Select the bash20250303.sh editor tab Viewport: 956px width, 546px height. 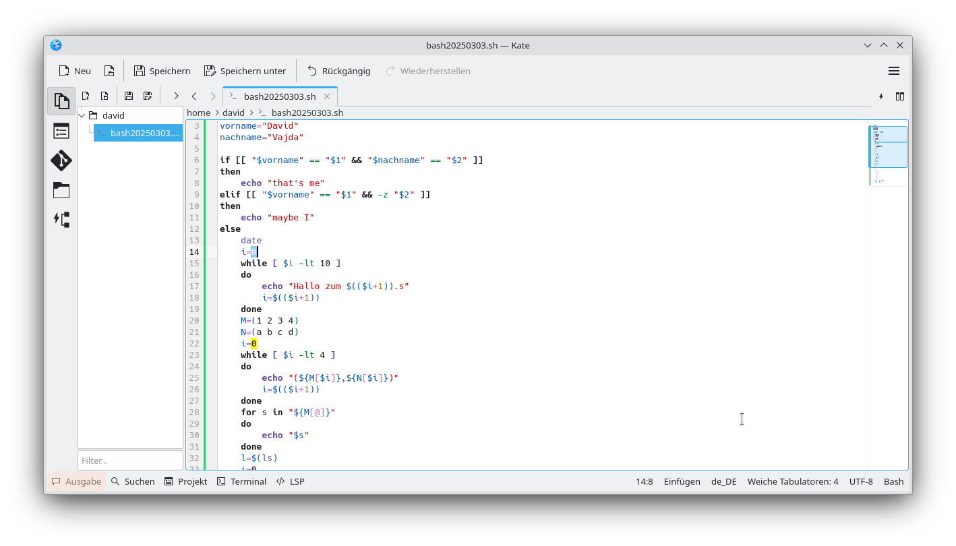[280, 96]
